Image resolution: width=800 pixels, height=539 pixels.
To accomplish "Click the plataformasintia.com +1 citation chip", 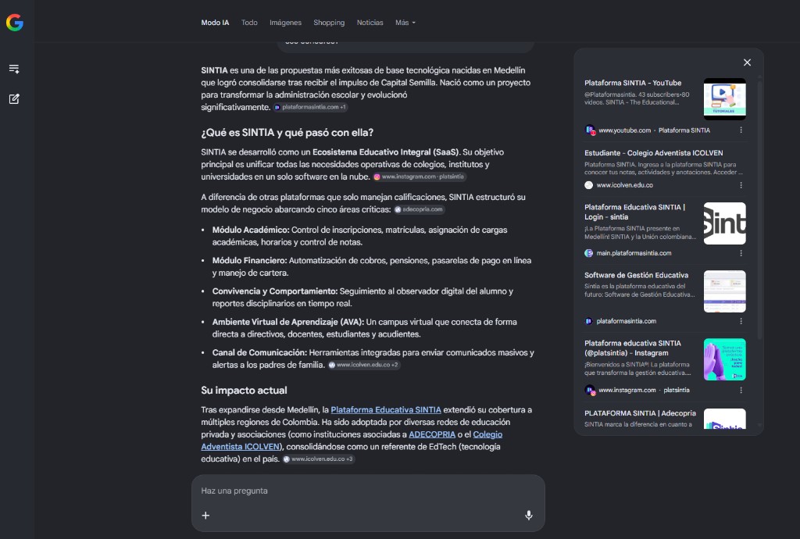I will tap(310, 107).
